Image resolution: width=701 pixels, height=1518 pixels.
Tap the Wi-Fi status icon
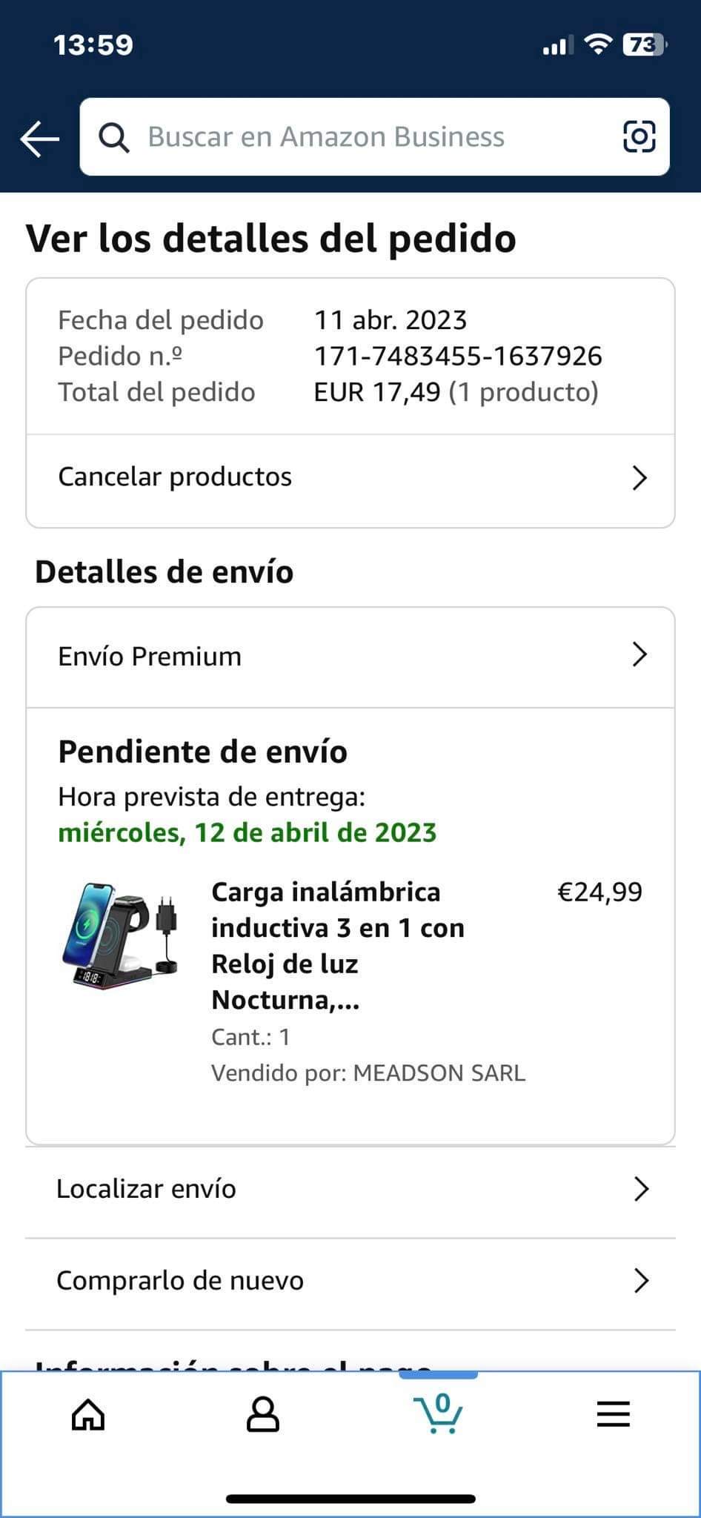pos(597,45)
